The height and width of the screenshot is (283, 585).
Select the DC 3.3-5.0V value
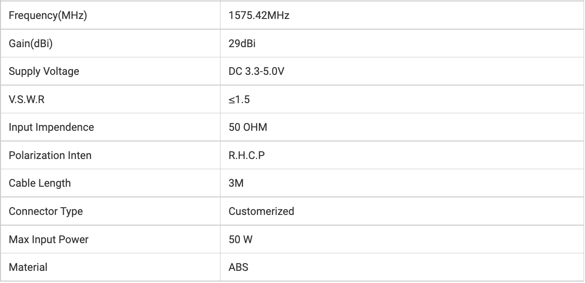click(256, 71)
